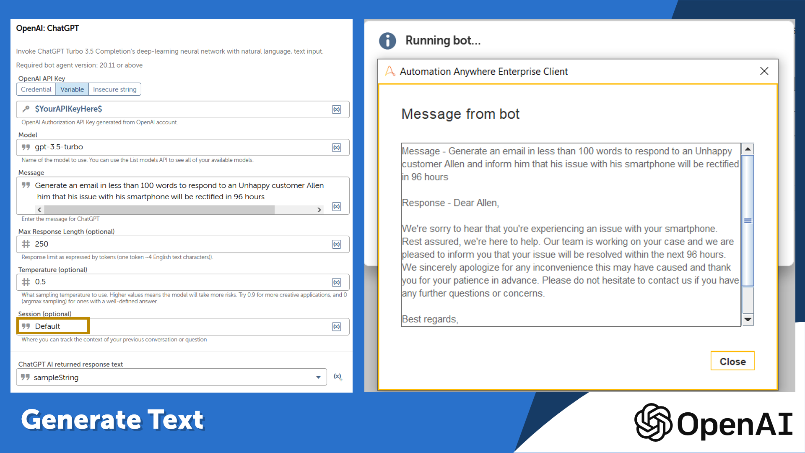Click the Message field horizontal scrollbar
Image resolution: width=805 pixels, height=453 pixels.
[159, 210]
